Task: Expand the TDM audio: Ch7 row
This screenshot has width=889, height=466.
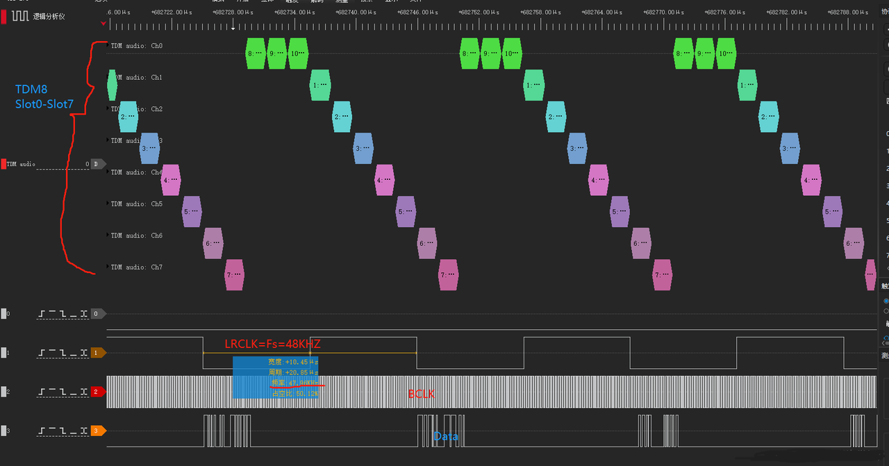Action: tap(108, 267)
